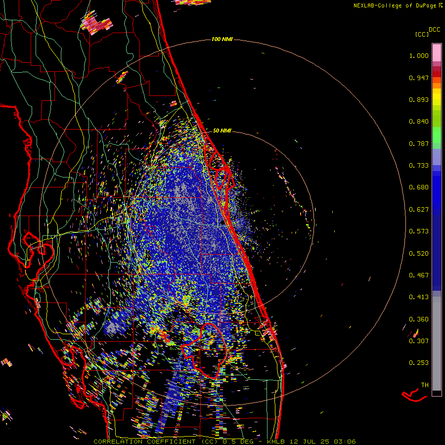The height and width of the screenshot is (445, 445).
Task: Click the 1.000 legend value
Action: pos(419,55)
